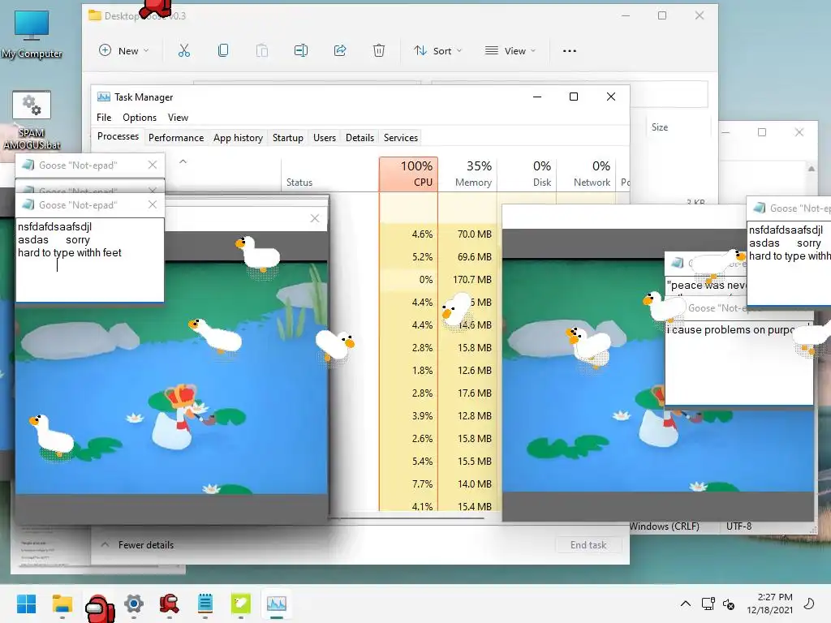The image size is (831, 623).
Task: Click the Windows (CRLF) status bar entry
Action: tap(664, 526)
